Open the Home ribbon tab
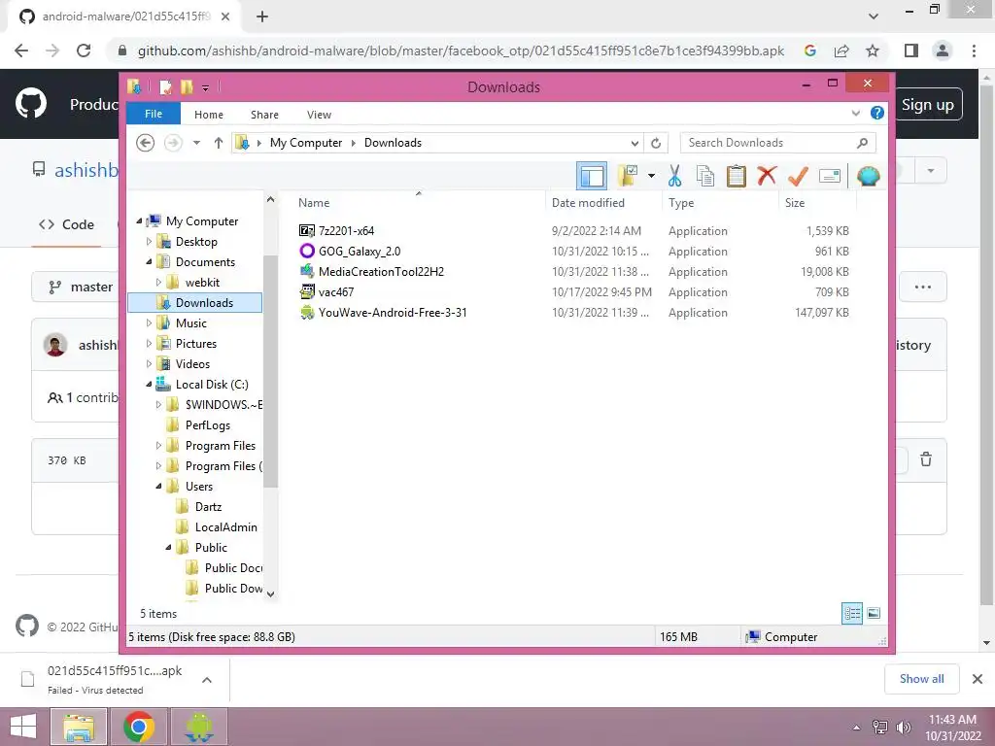The image size is (995, 746). [x=209, y=115]
